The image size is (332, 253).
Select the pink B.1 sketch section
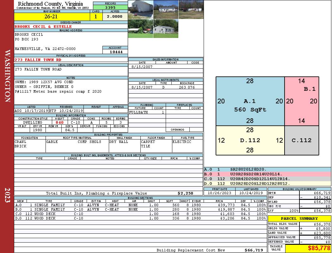pyautogui.click(x=302, y=101)
